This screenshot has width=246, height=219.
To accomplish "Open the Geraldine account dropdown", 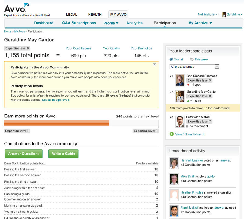I will (234, 15).
